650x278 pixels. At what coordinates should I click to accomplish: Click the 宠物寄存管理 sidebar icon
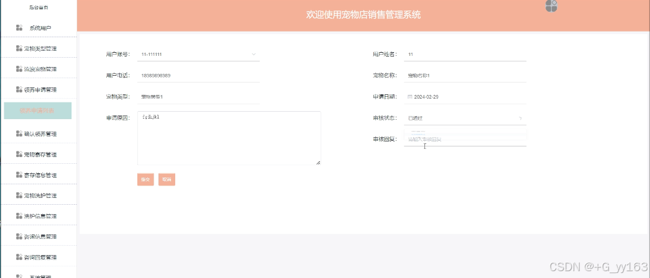(19, 155)
